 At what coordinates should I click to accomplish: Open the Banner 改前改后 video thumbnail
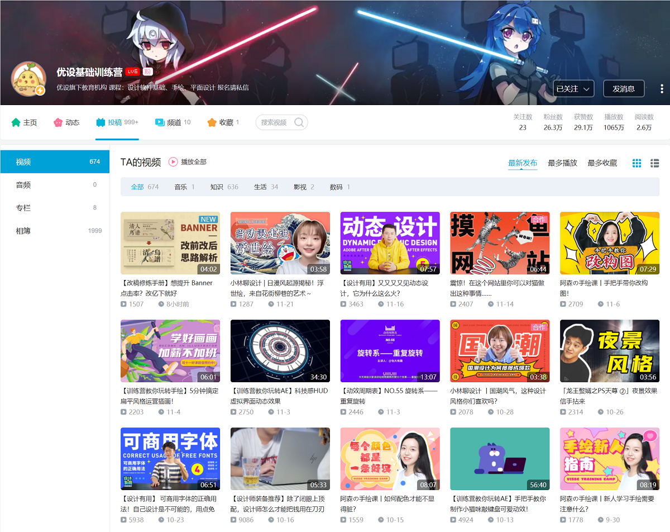point(170,243)
